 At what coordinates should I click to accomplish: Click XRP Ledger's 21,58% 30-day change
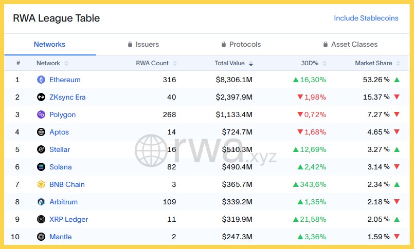click(x=313, y=219)
